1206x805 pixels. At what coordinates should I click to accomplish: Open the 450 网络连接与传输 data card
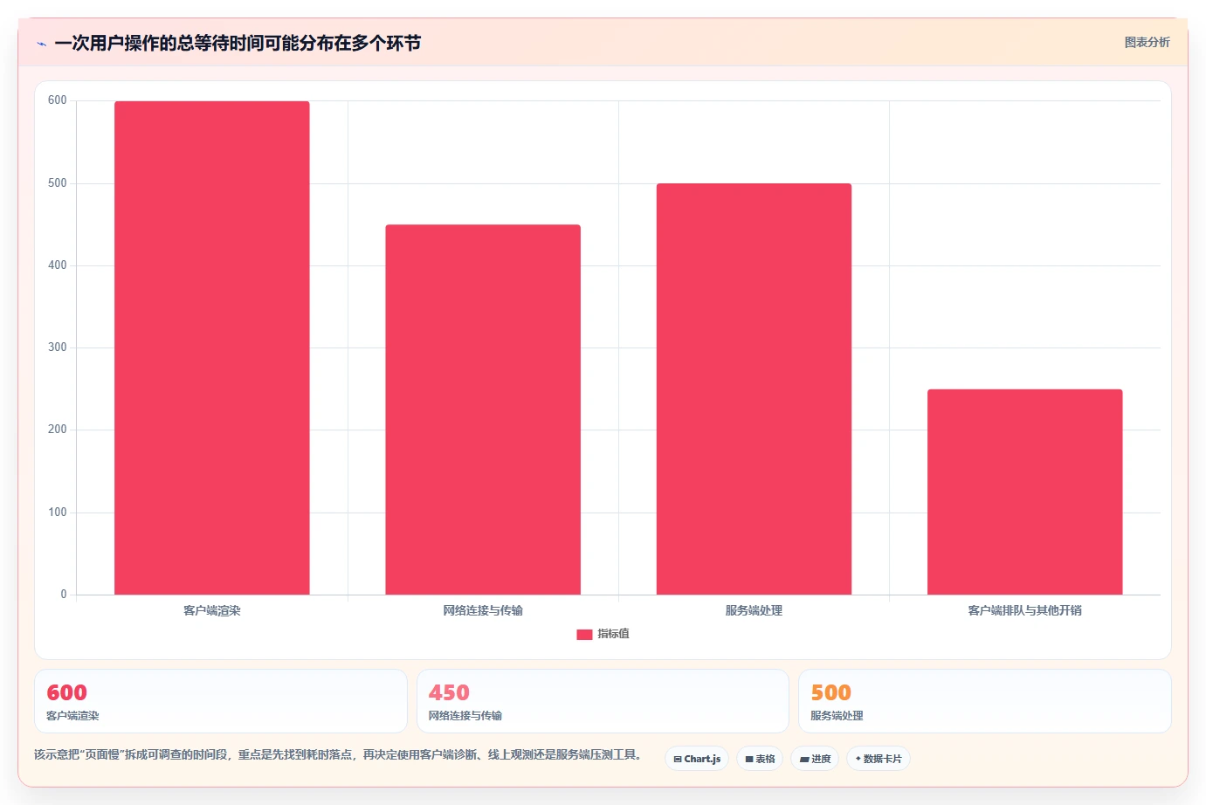[603, 701]
